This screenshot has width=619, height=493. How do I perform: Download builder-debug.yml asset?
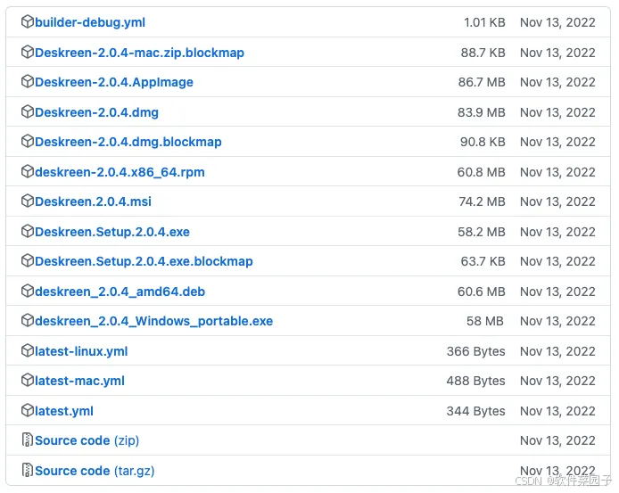[90, 22]
